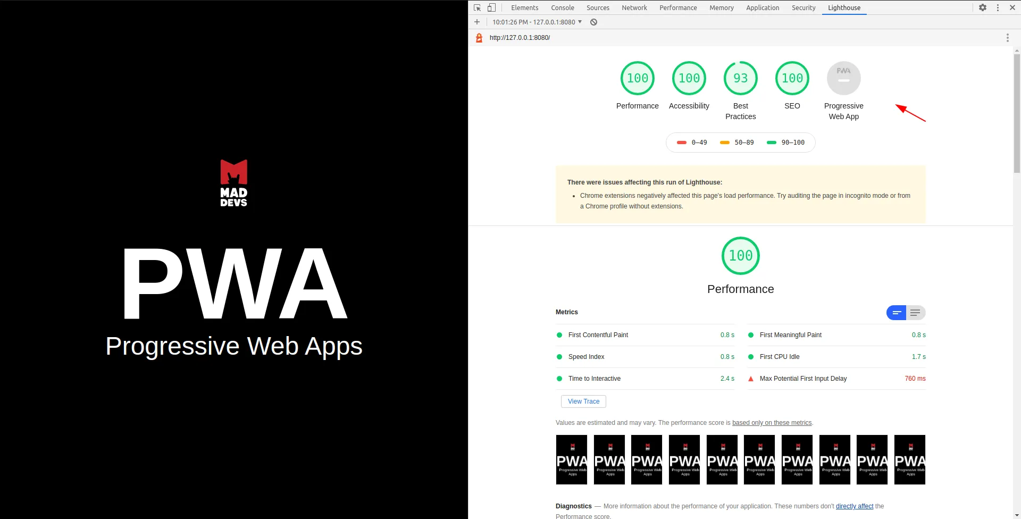Open 'based only on these metrics' link
Screen dimensions: 1021x519
(x=772, y=423)
